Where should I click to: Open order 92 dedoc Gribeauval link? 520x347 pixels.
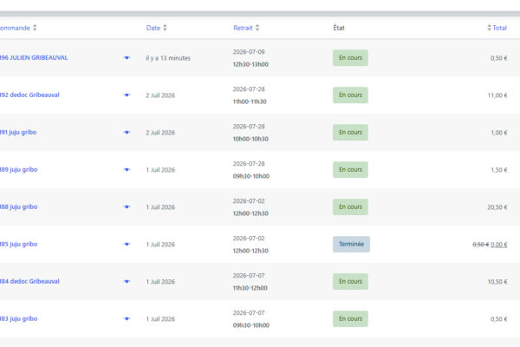coord(29,95)
